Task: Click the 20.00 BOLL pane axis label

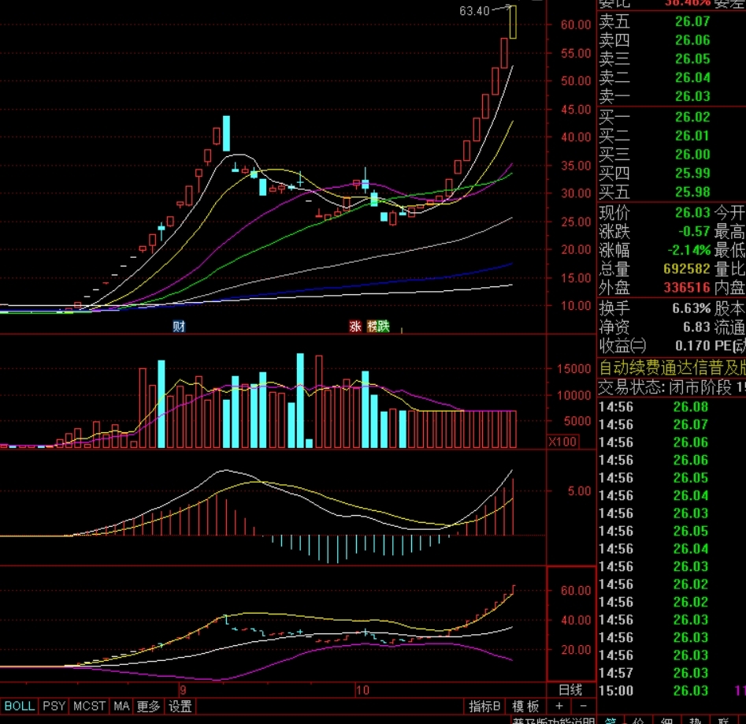Action: (576, 650)
